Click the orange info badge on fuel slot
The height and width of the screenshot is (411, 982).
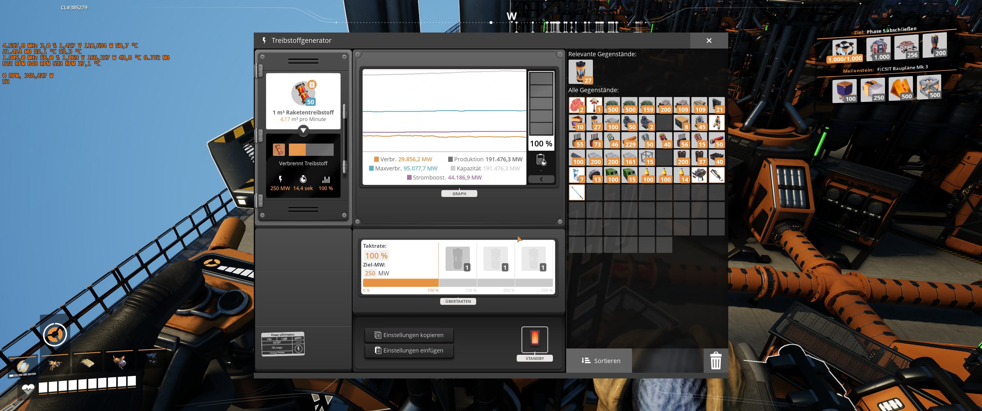(x=312, y=85)
